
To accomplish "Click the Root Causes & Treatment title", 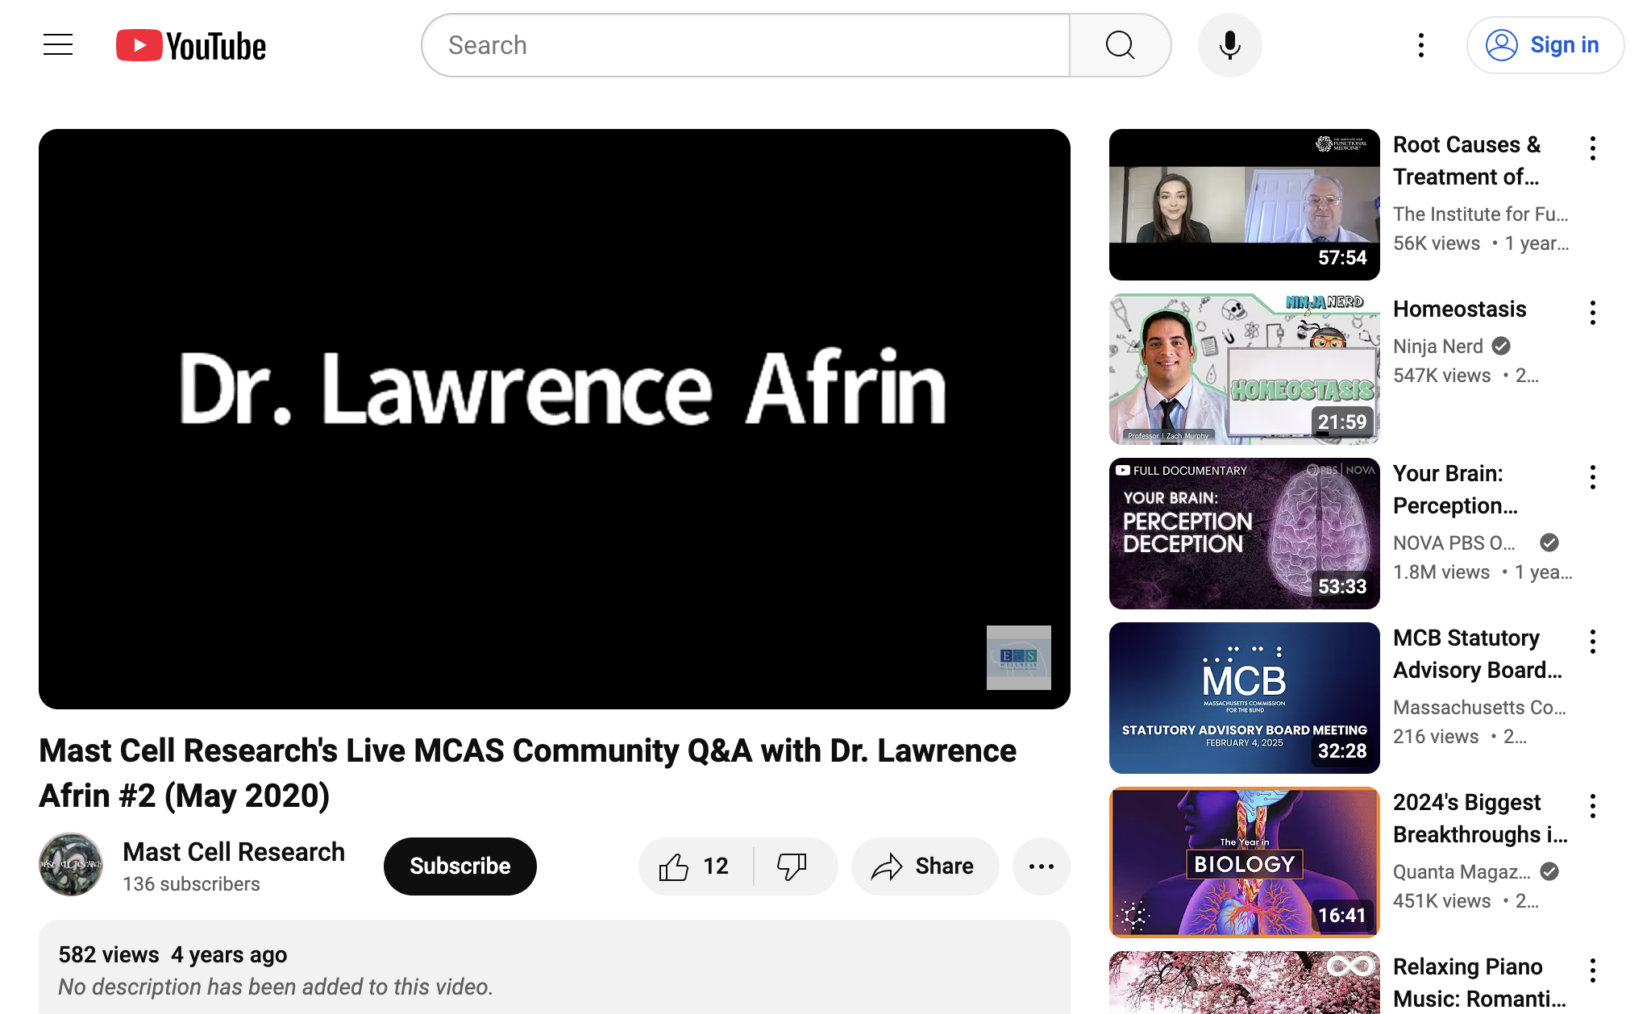I will coord(1466,160).
